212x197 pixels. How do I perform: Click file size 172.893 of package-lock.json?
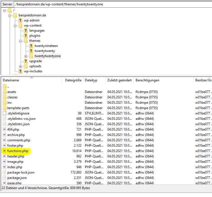[76, 172]
